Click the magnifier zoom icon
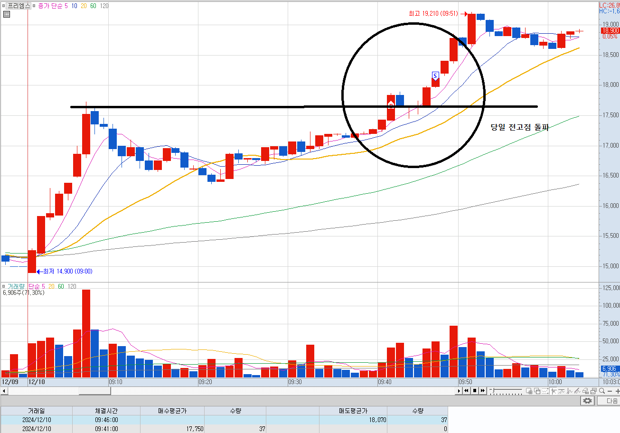 coord(601,391)
